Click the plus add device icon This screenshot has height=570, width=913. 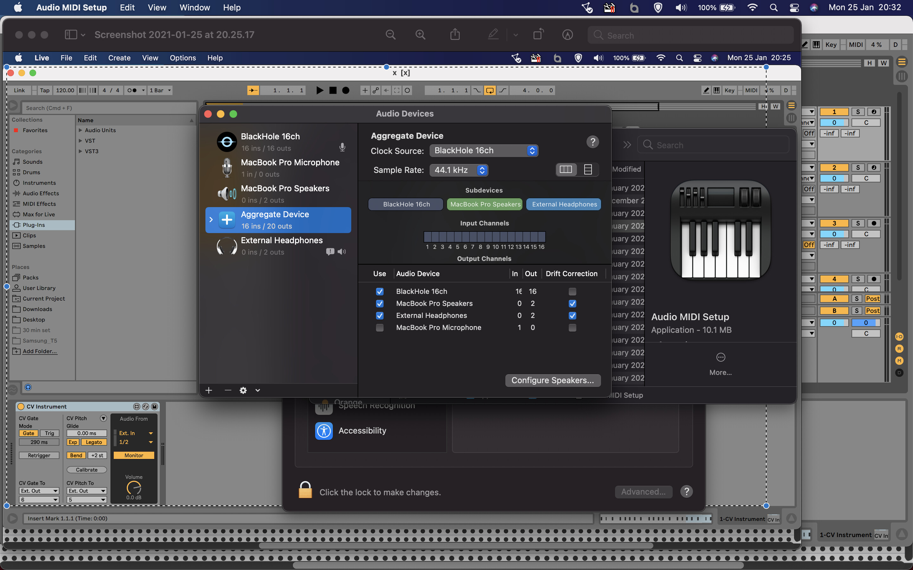click(x=209, y=390)
